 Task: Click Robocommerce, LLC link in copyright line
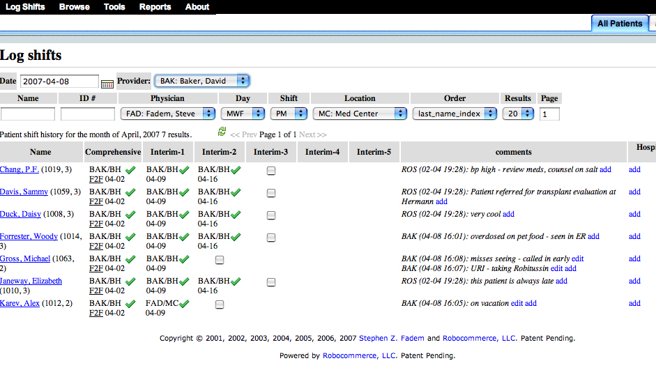(x=479, y=338)
